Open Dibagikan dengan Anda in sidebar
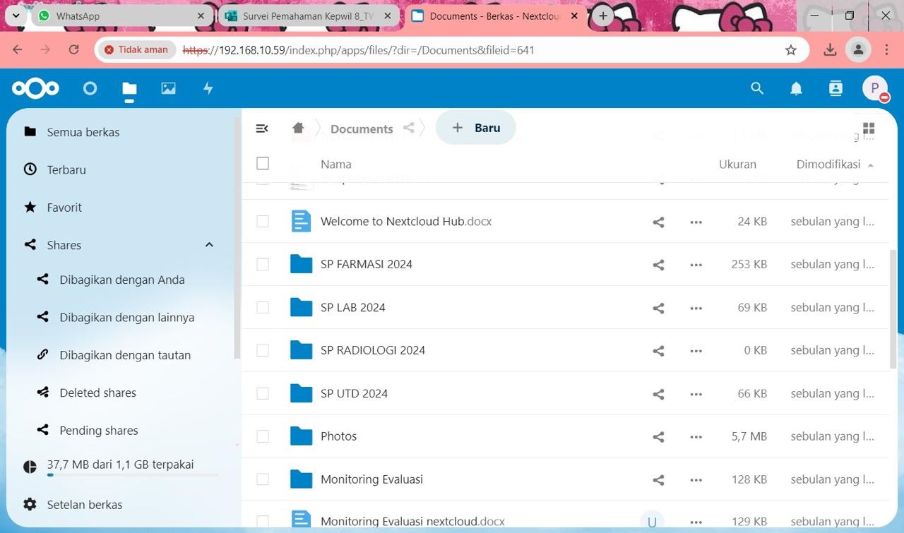904x533 pixels. pos(121,280)
